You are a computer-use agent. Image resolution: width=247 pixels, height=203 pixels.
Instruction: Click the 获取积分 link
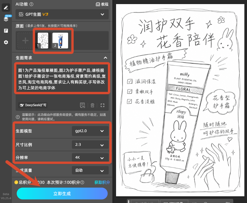[x=102, y=182]
